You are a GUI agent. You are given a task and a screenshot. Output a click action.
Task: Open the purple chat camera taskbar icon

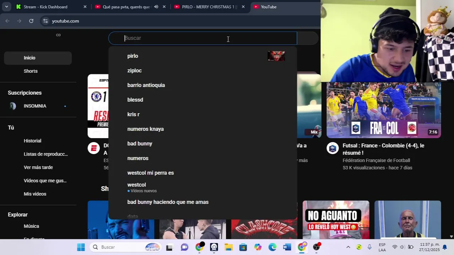(x=184, y=247)
